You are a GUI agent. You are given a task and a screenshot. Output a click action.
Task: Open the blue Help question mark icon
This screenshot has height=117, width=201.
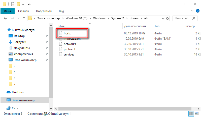(198, 11)
